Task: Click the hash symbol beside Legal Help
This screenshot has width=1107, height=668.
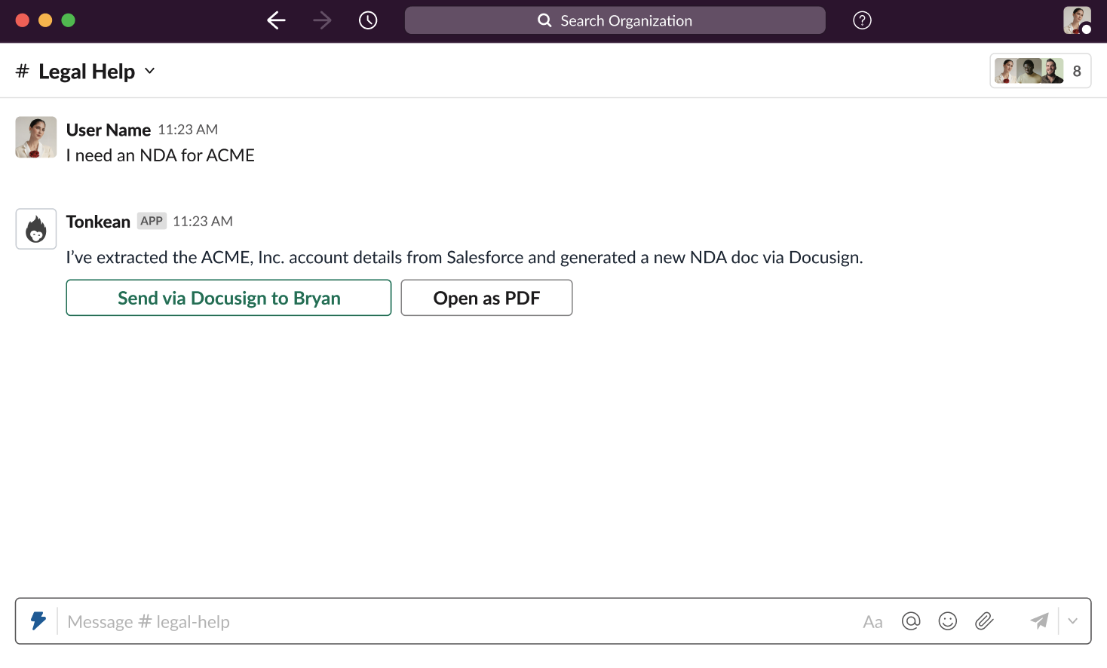Action: pos(23,71)
